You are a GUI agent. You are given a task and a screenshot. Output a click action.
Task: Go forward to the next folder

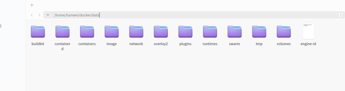click(39, 15)
